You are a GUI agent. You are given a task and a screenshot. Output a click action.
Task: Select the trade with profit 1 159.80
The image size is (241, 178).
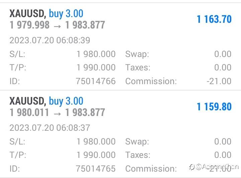(214, 107)
